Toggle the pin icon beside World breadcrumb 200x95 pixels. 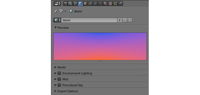click(x=55, y=11)
